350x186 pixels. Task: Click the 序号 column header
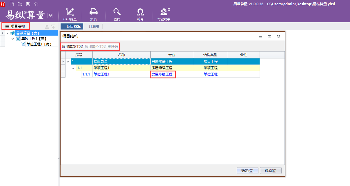79,55
